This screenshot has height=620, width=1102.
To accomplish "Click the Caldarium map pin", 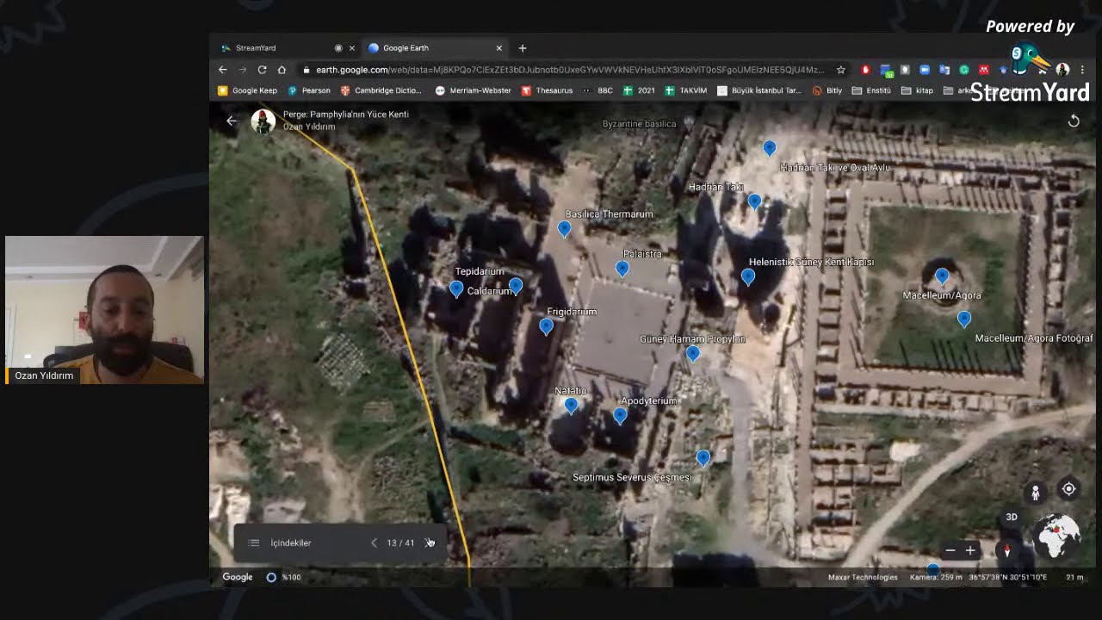I will 516,285.
